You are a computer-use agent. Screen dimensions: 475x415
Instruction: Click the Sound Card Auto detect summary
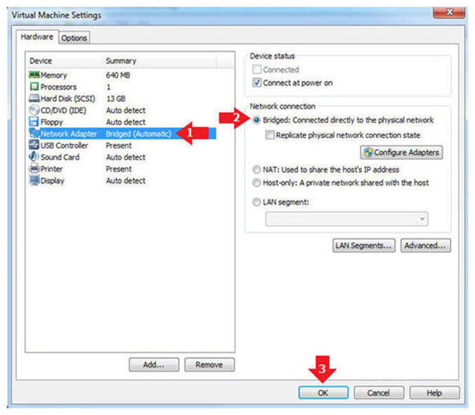pos(126,157)
